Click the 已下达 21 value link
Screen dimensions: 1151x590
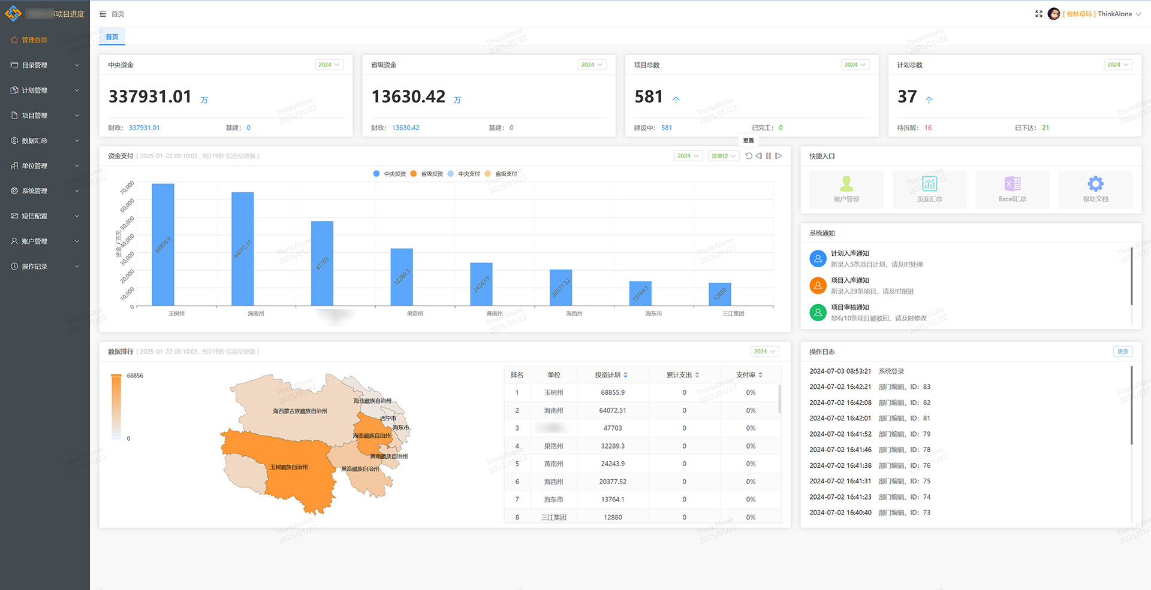point(1045,128)
